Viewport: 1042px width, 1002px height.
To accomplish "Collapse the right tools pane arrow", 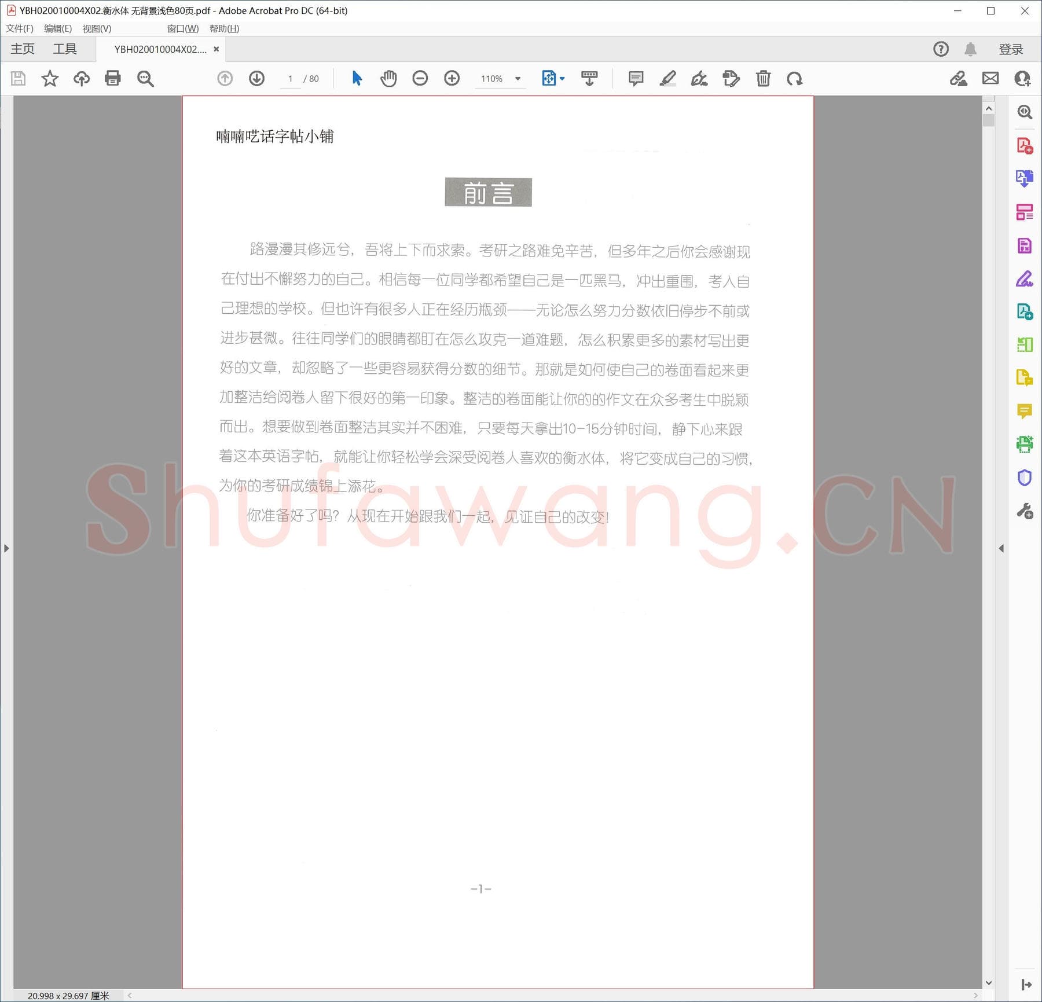I will coord(1001,548).
